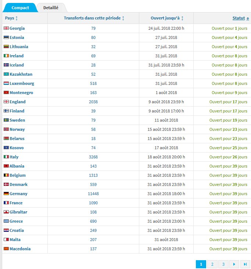Click the Macedonia flag icon

coord(6,248)
